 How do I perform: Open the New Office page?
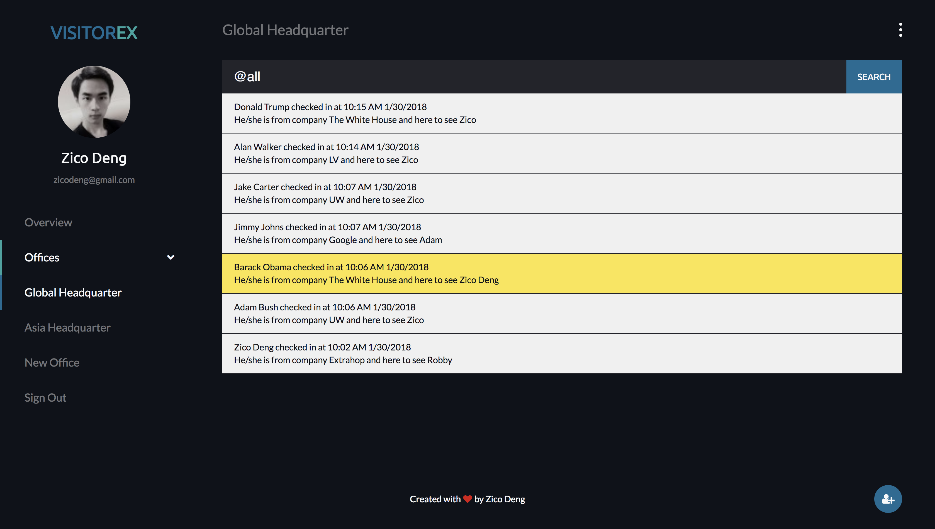click(52, 363)
